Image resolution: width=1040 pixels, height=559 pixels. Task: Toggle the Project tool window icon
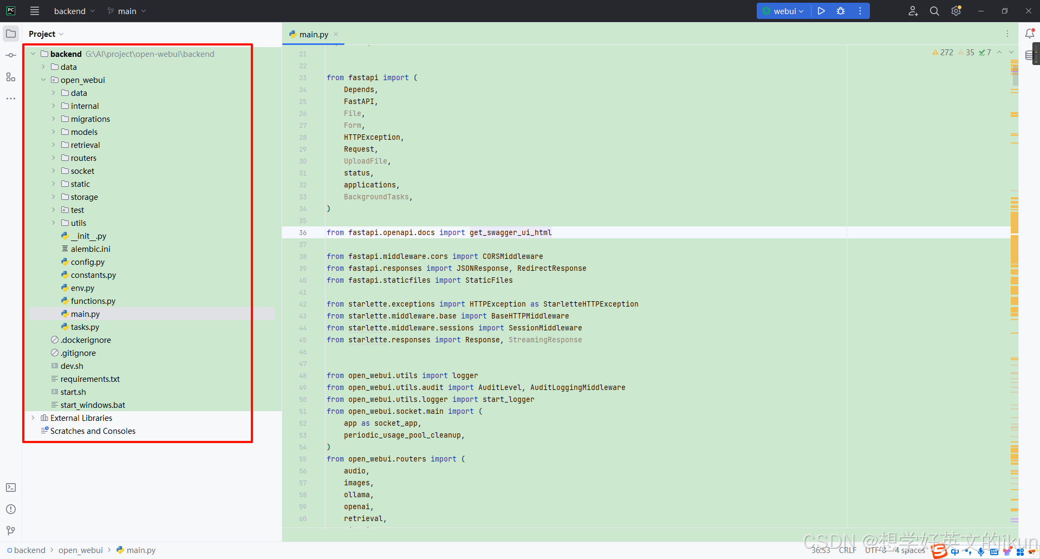[11, 34]
